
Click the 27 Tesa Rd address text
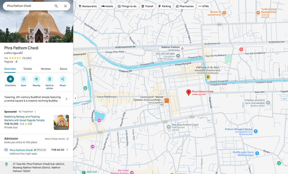(x=39, y=167)
